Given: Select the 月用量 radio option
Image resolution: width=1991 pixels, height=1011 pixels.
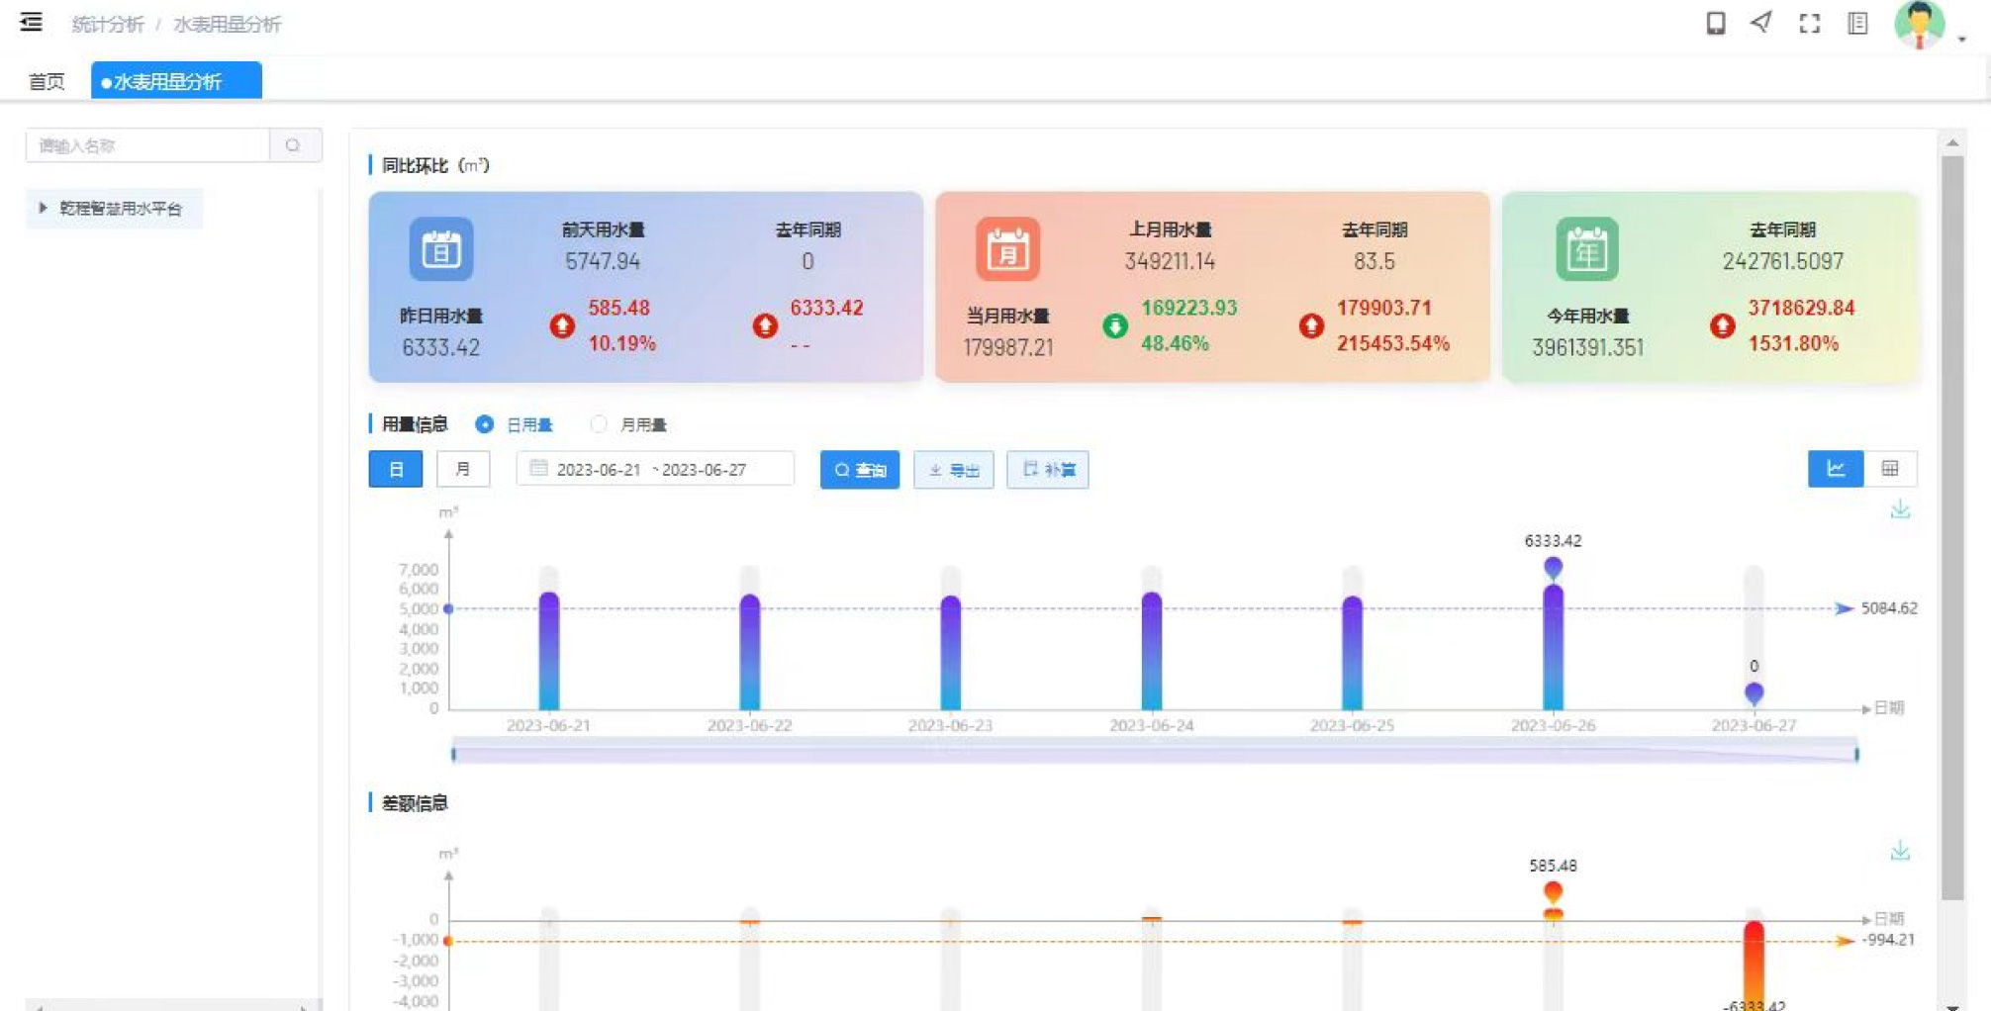Looking at the screenshot, I should point(599,424).
